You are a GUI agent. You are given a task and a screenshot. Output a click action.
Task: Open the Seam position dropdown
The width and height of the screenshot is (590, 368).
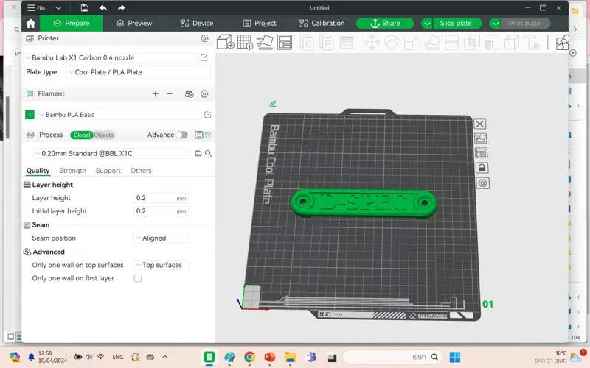161,238
